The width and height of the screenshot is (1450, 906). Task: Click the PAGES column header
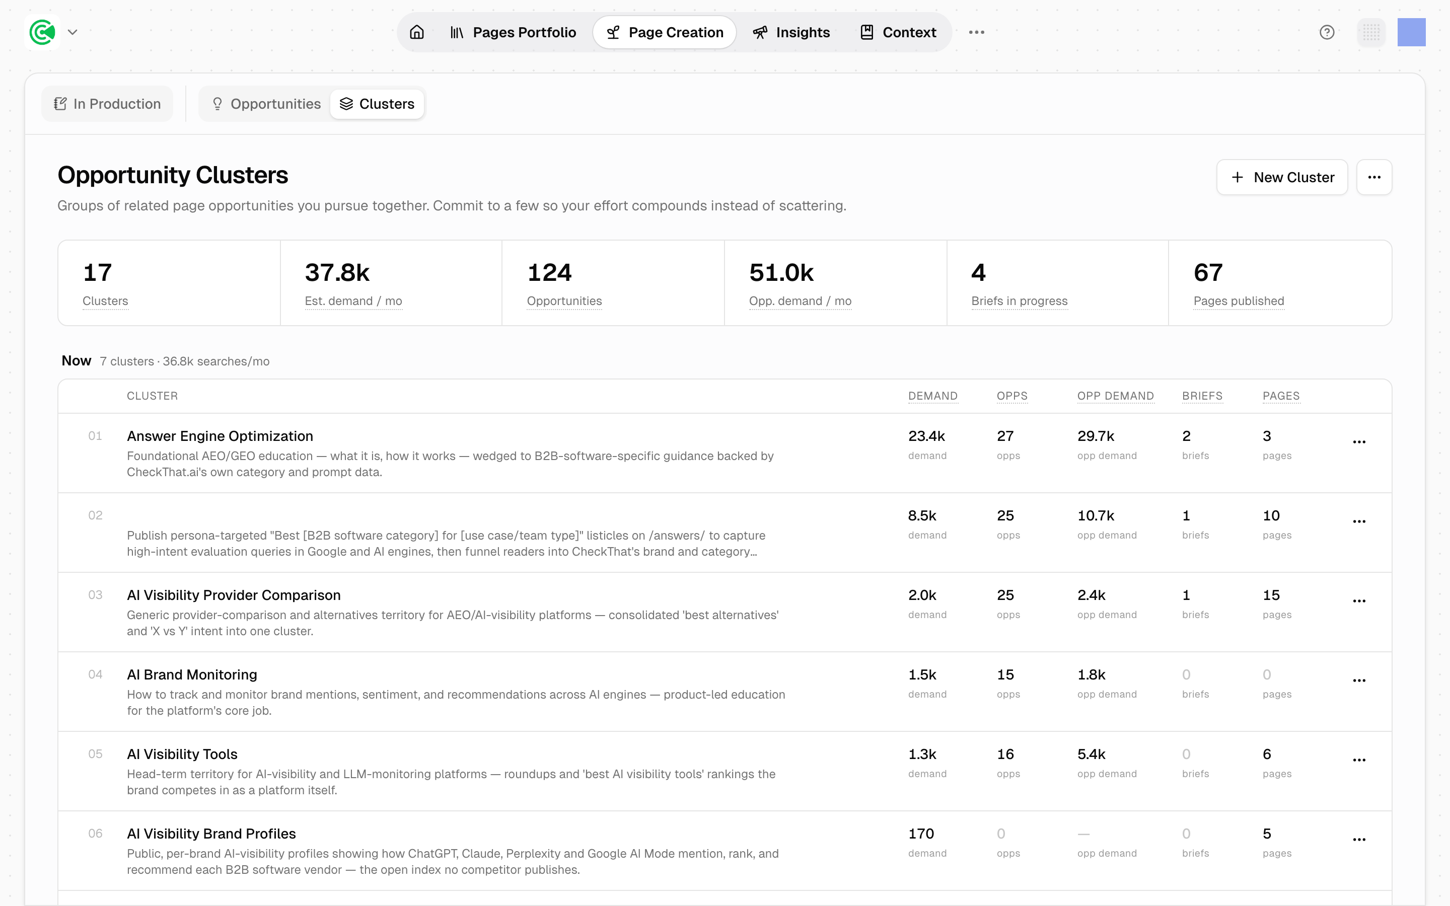pyautogui.click(x=1281, y=396)
